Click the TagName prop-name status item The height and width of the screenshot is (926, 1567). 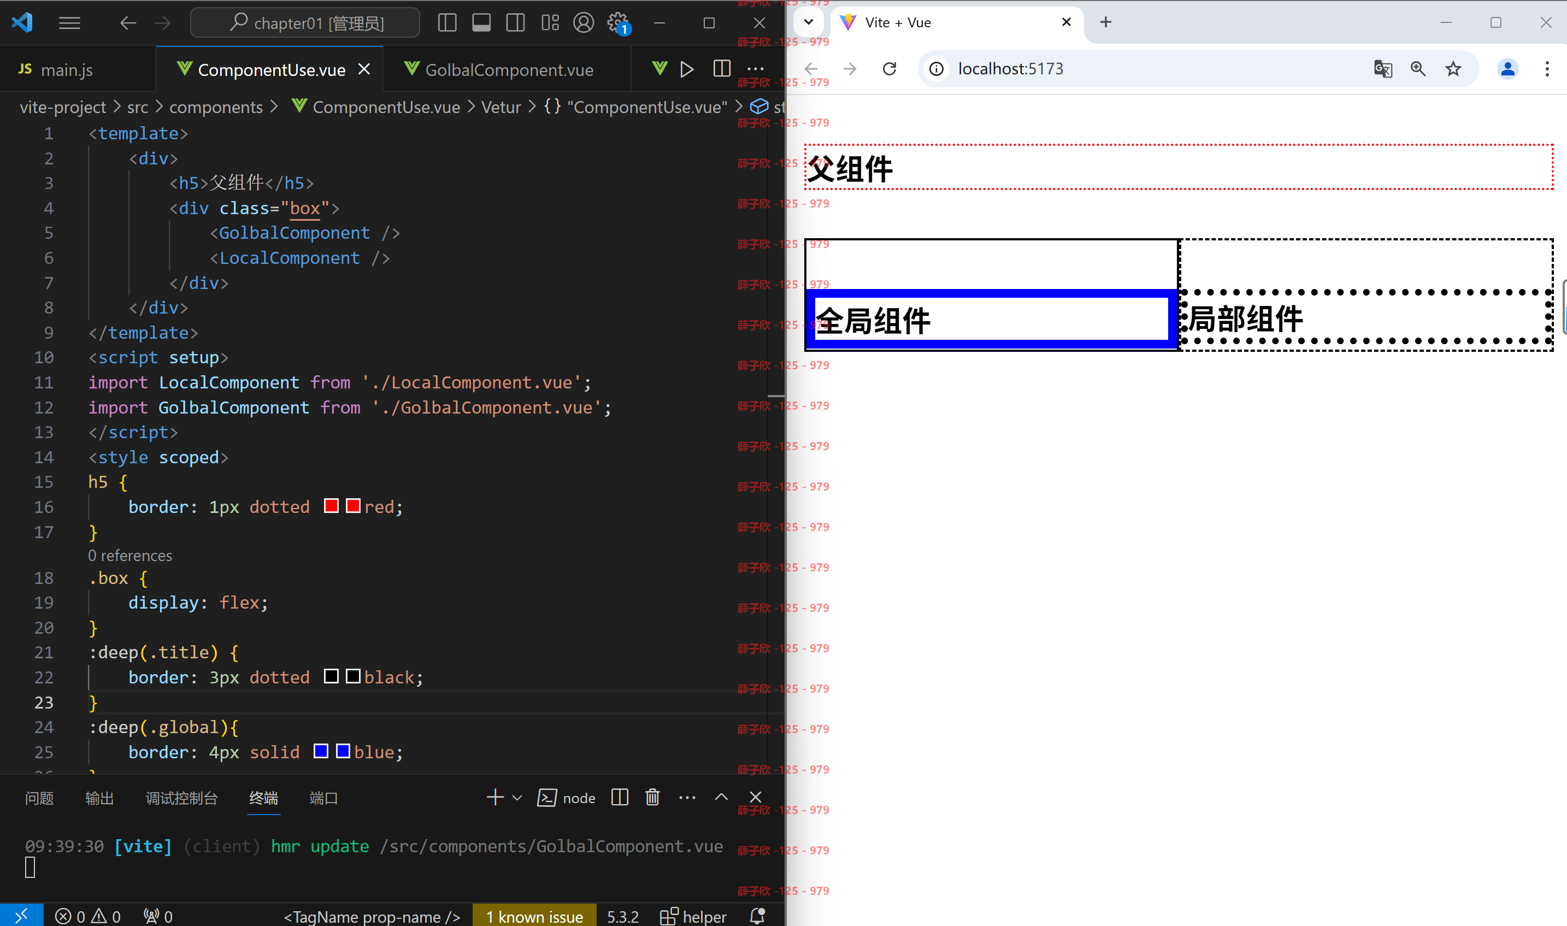[x=372, y=917]
